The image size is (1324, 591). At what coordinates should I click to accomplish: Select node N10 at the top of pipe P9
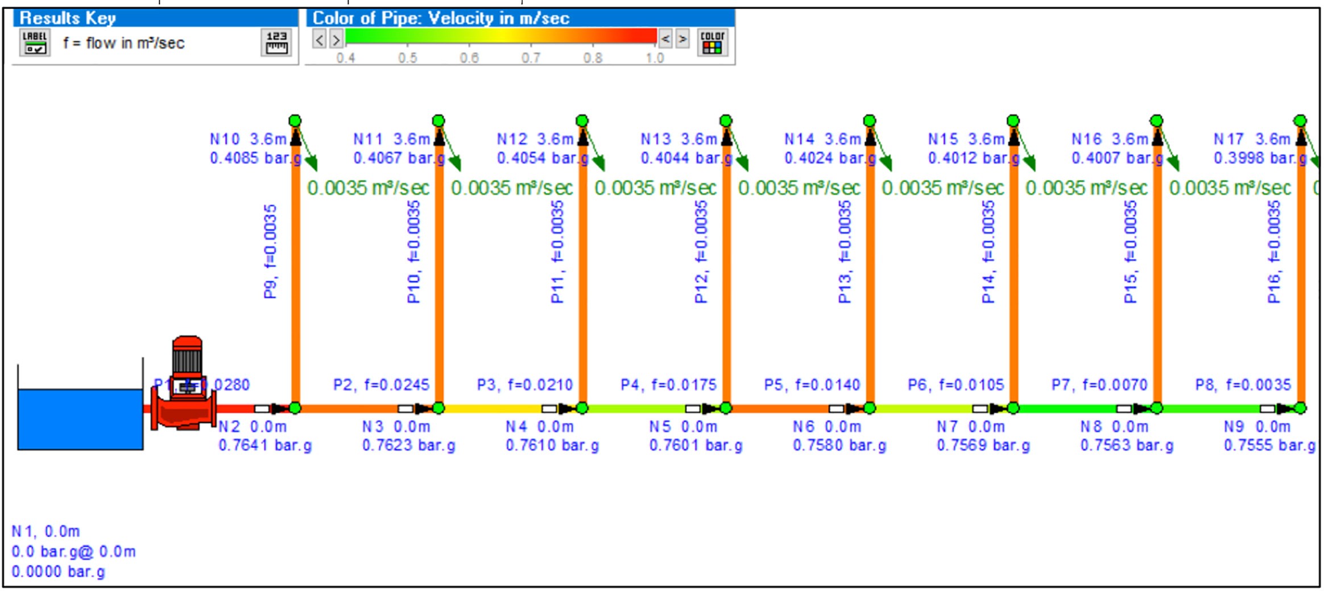pos(295,120)
